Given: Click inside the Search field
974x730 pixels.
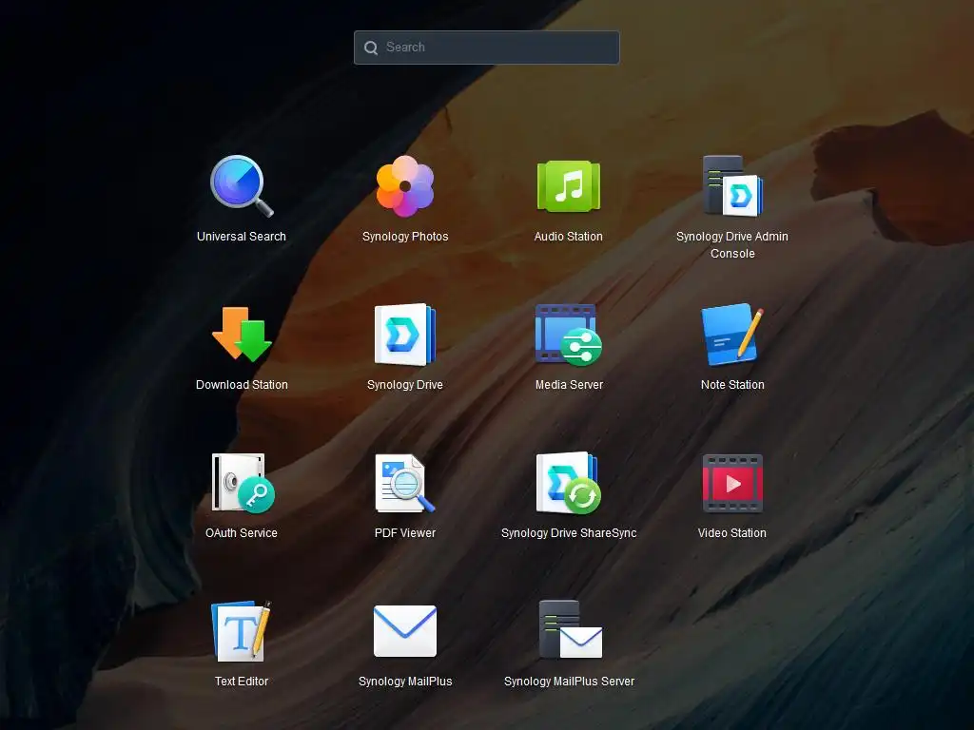Looking at the screenshot, I should pyautogui.click(x=486, y=48).
